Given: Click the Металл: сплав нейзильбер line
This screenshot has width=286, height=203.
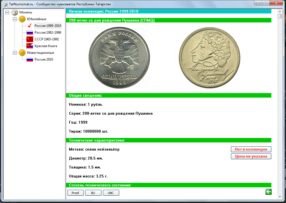Looking at the screenshot, I should tap(94, 149).
